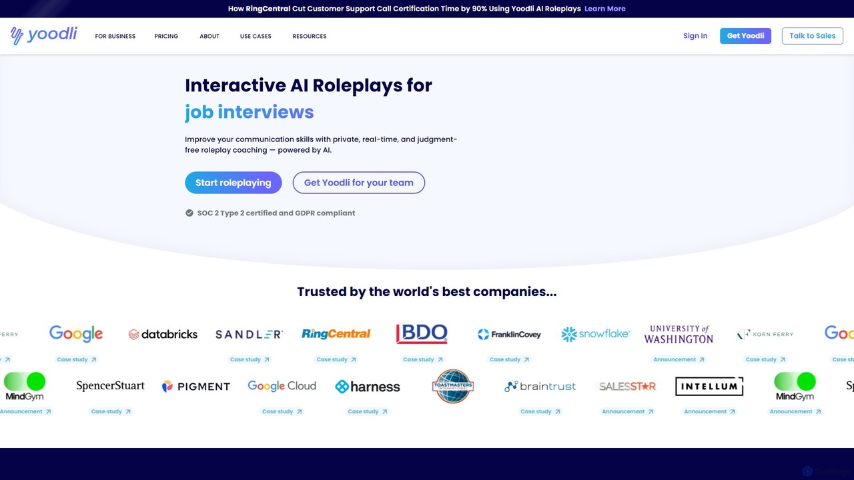Click the BDO logo
The width and height of the screenshot is (854, 480).
422,334
